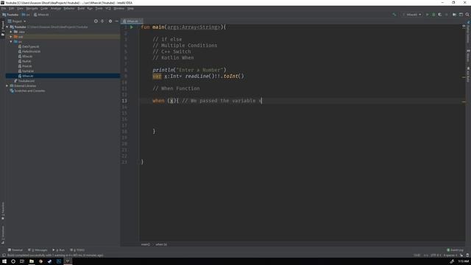Open the Refactor menu
Image resolution: width=471 pixels, height=265 pixels.
pos(69,8)
